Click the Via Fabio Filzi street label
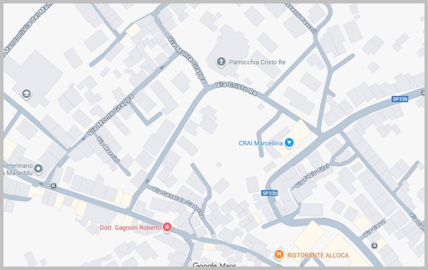This screenshot has height=270, width=428. coord(312,176)
